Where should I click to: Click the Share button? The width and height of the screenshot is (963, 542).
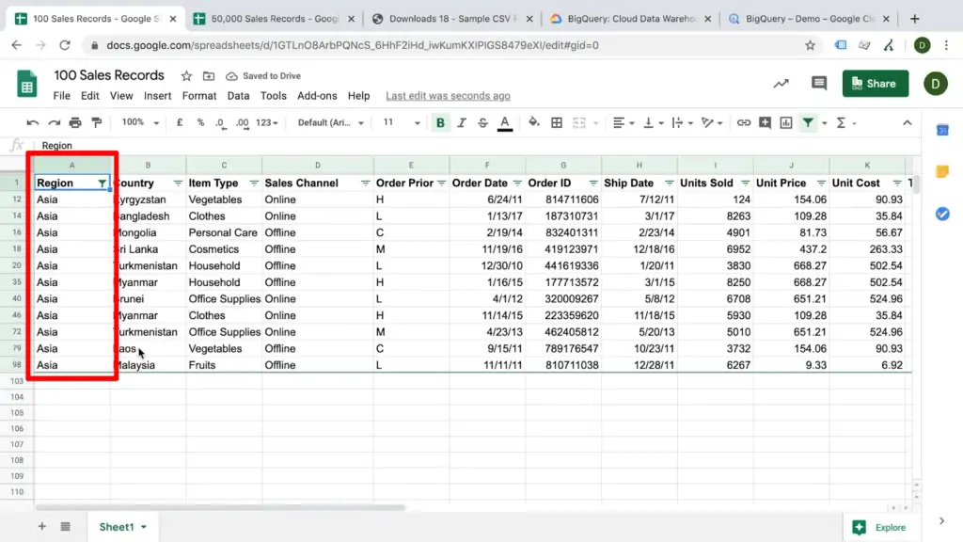pyautogui.click(x=875, y=83)
